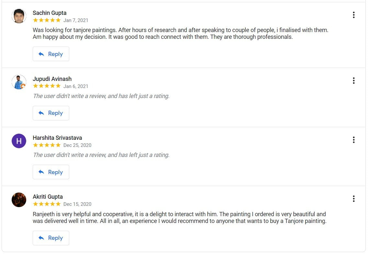Open kebab menu for Akriti Gupta's review
The image size is (369, 255).
353,199
